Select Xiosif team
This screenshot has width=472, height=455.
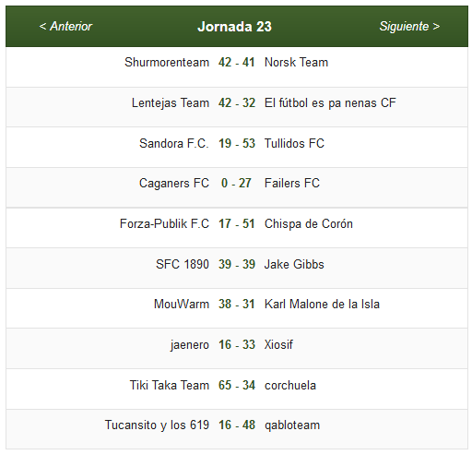click(278, 345)
